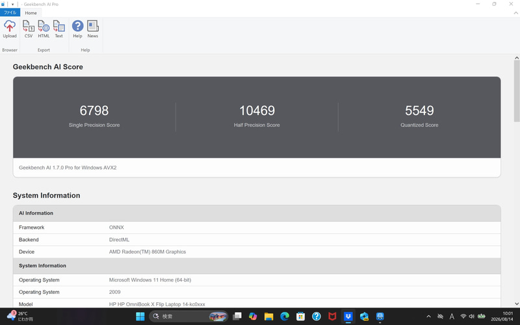
Task: Click the Microsoft Windows 11 Home value
Action: 150,280
